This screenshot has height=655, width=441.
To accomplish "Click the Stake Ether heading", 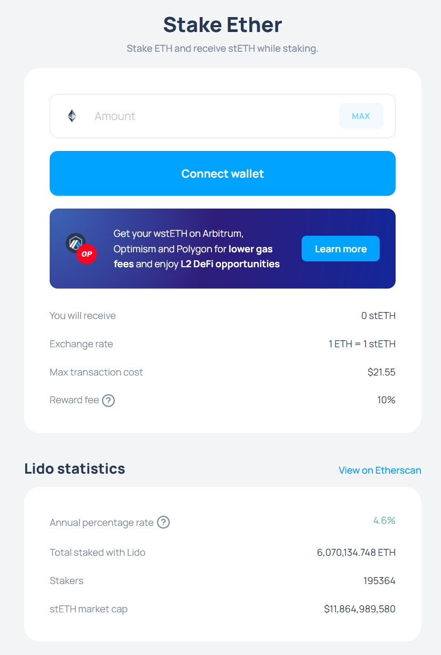I will 223,25.
